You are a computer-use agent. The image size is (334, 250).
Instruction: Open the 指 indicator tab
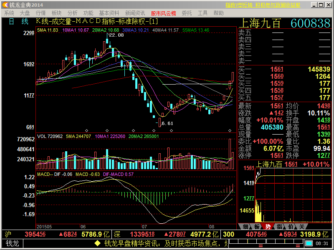click(279, 227)
